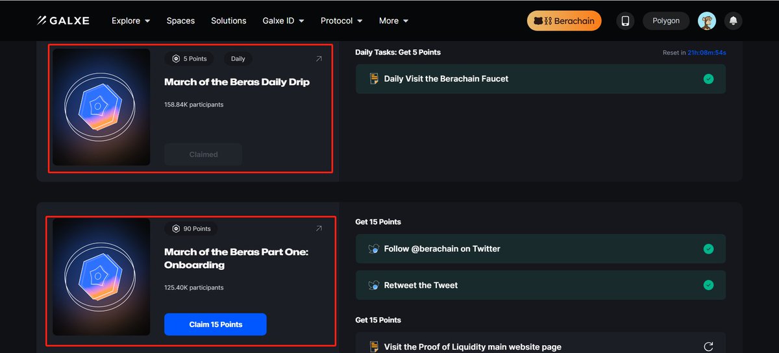This screenshot has width=779, height=353.
Task: Expand the Explore dropdown menu
Action: [130, 21]
